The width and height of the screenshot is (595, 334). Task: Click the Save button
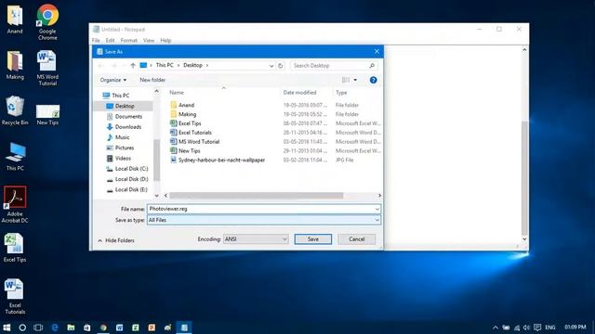(312, 239)
